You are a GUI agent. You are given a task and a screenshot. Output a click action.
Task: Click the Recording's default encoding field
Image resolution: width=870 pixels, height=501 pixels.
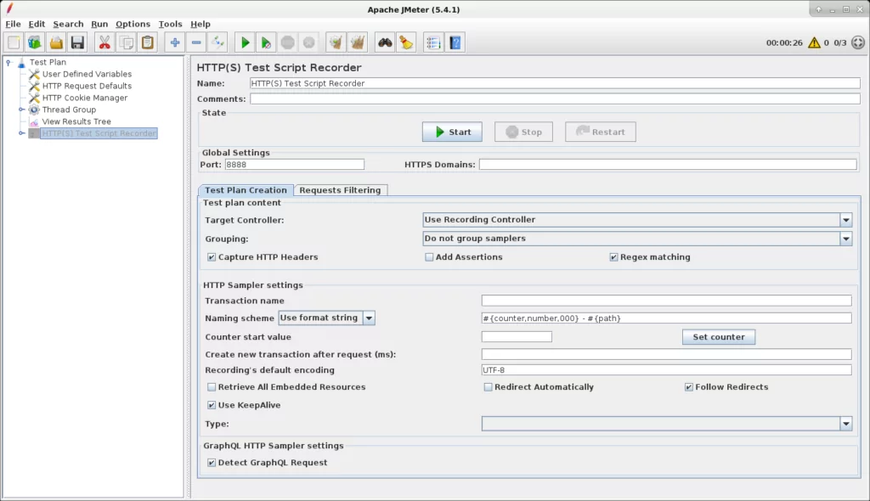[666, 370]
